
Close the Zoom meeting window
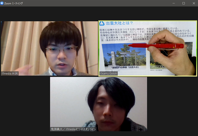point(194,3)
